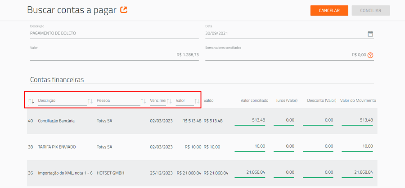
Task: Focus the Valor column filter field
Action: click(x=185, y=101)
